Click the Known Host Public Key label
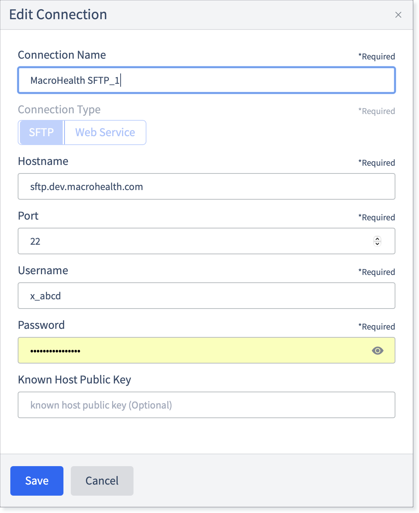Viewport: 419px width, 513px height. coord(75,380)
